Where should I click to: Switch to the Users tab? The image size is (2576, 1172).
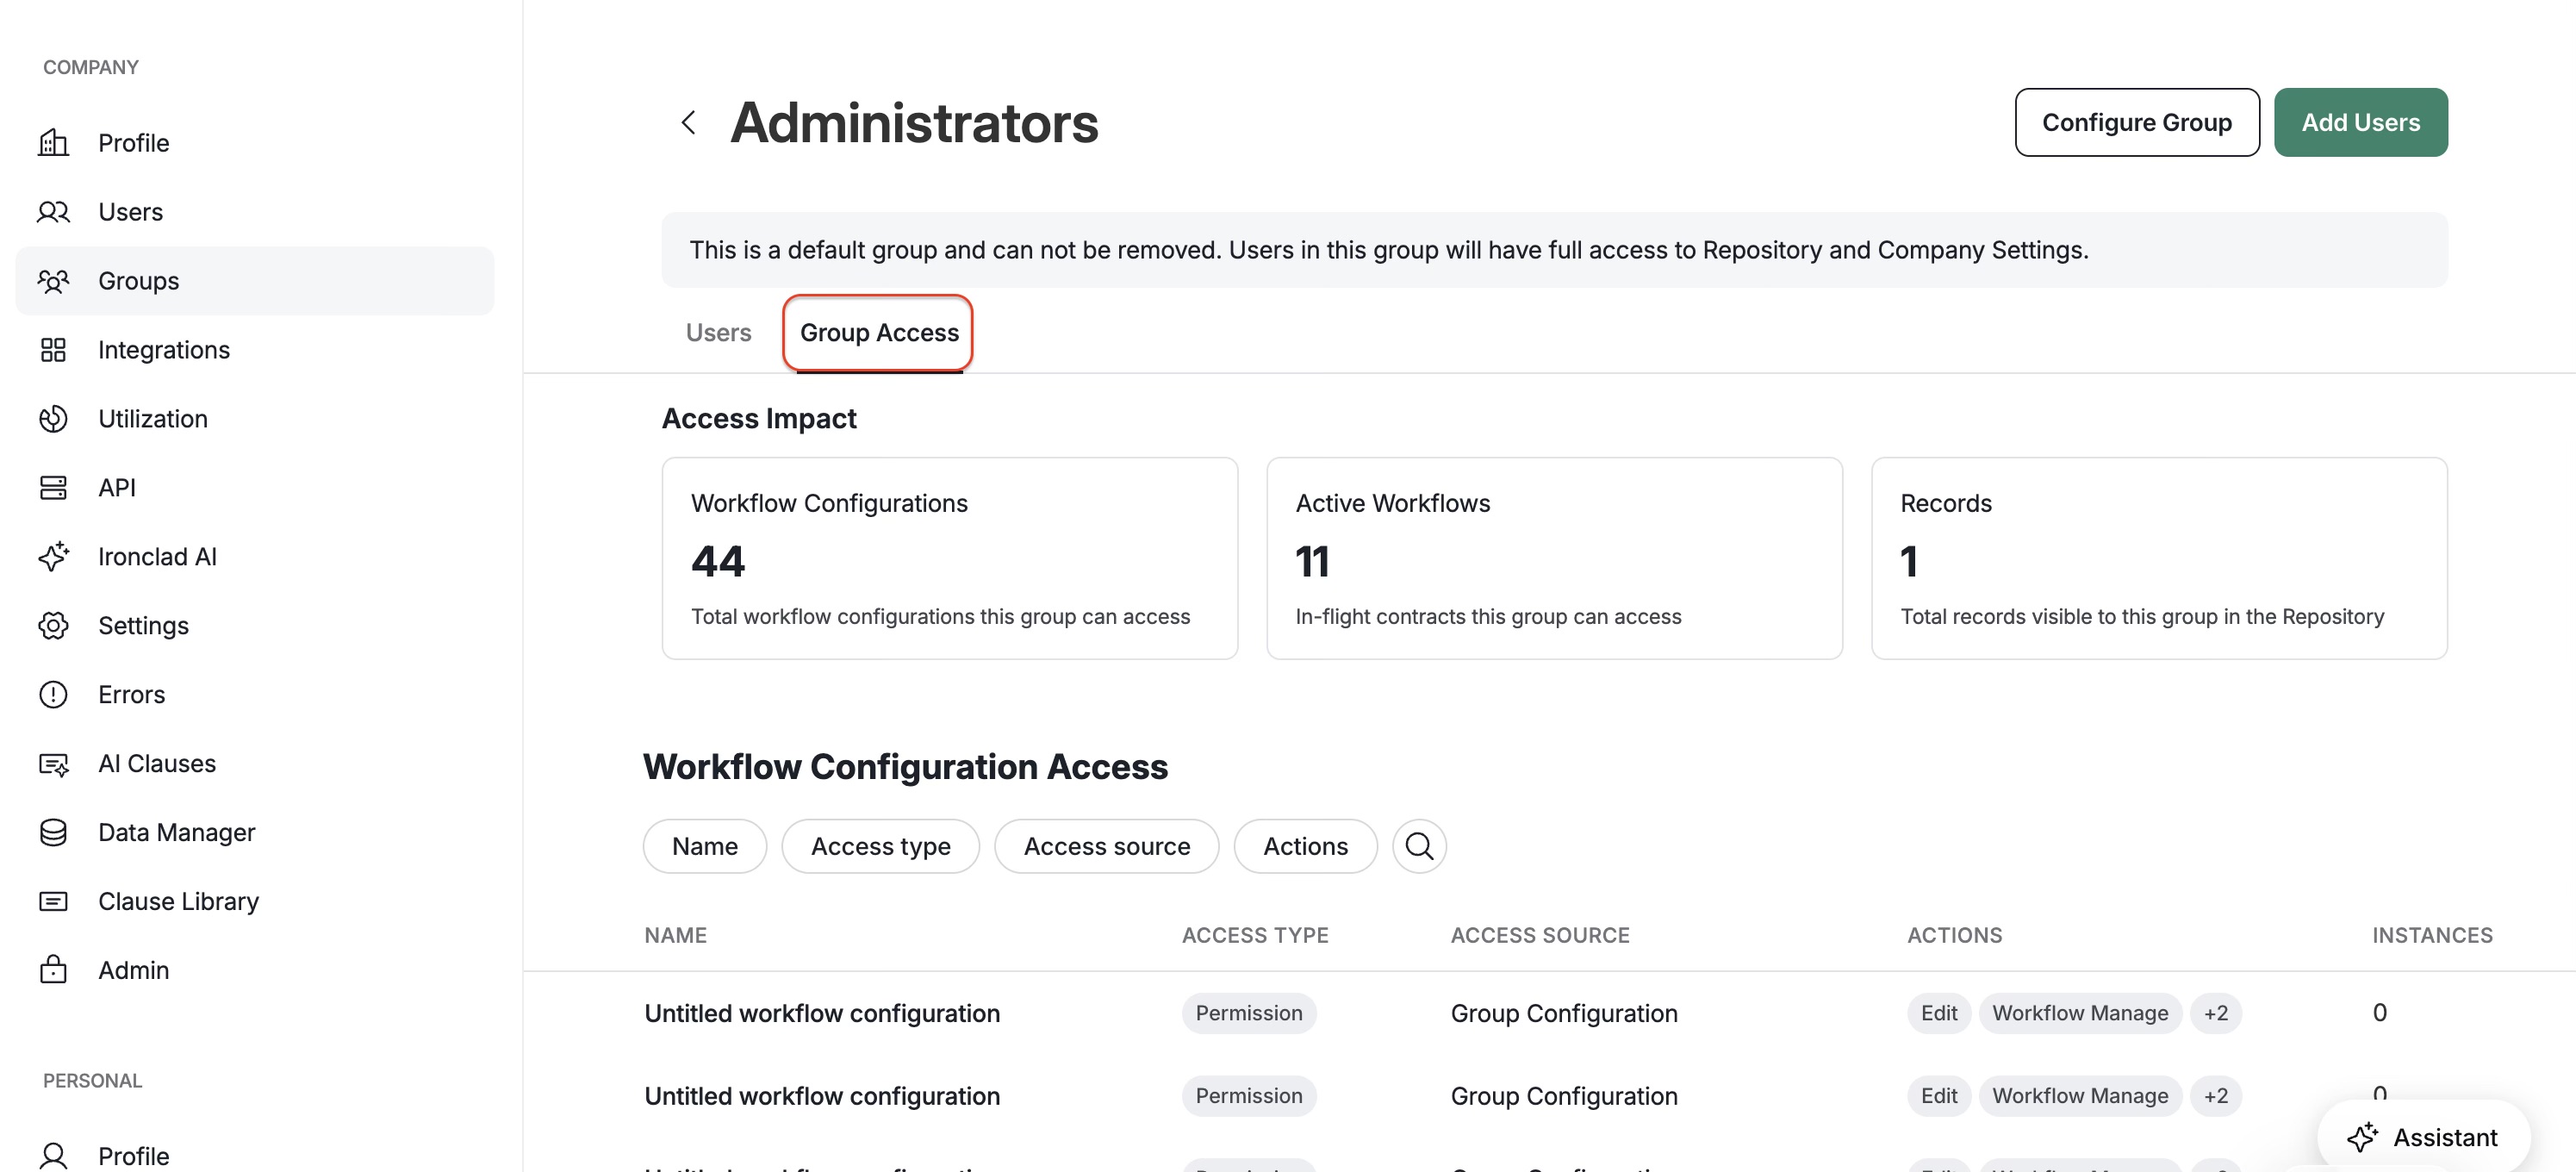[718, 332]
